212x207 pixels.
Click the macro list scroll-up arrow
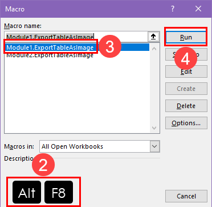click(154, 49)
